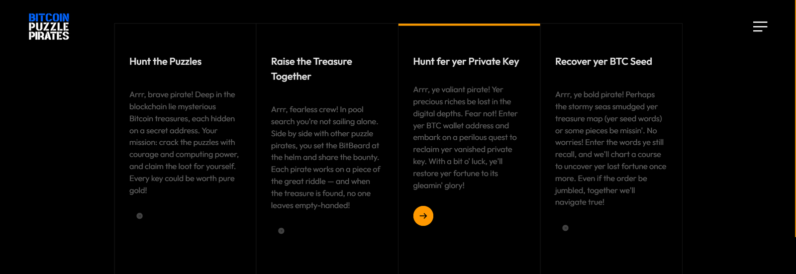Viewport: 796px width, 274px height.
Task: Click the small arrow under Raise the Treasure Together
Action: (281, 231)
